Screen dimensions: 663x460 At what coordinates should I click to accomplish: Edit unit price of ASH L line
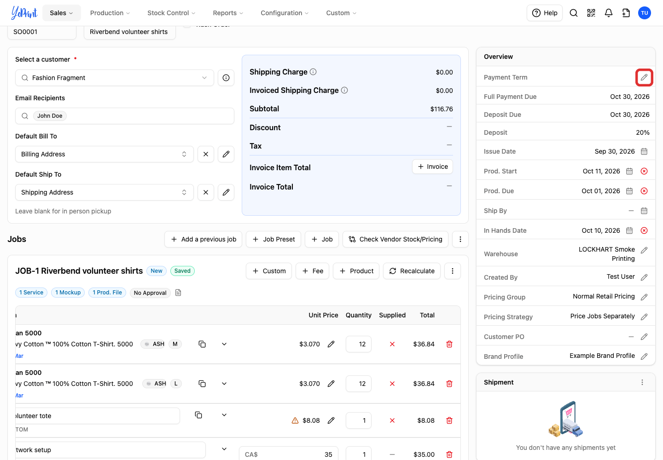coord(331,384)
